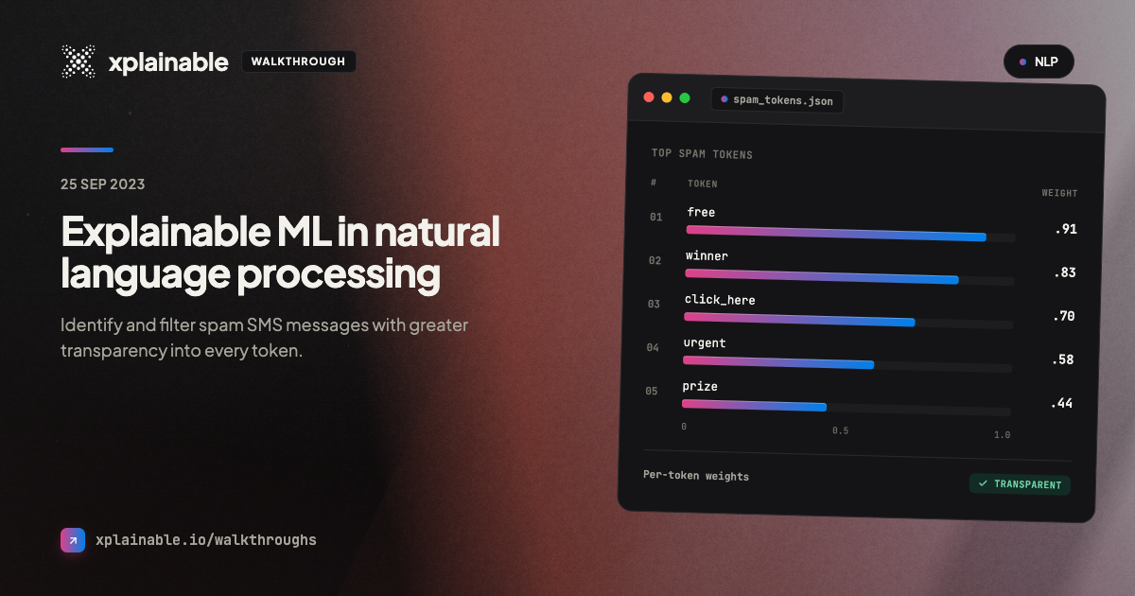Open the spam_tokens.json tab

coord(777,99)
